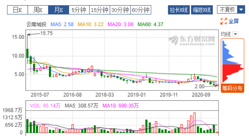Click the 拉长K线 button
The height and width of the screenshot is (136, 249).
click(179, 10)
